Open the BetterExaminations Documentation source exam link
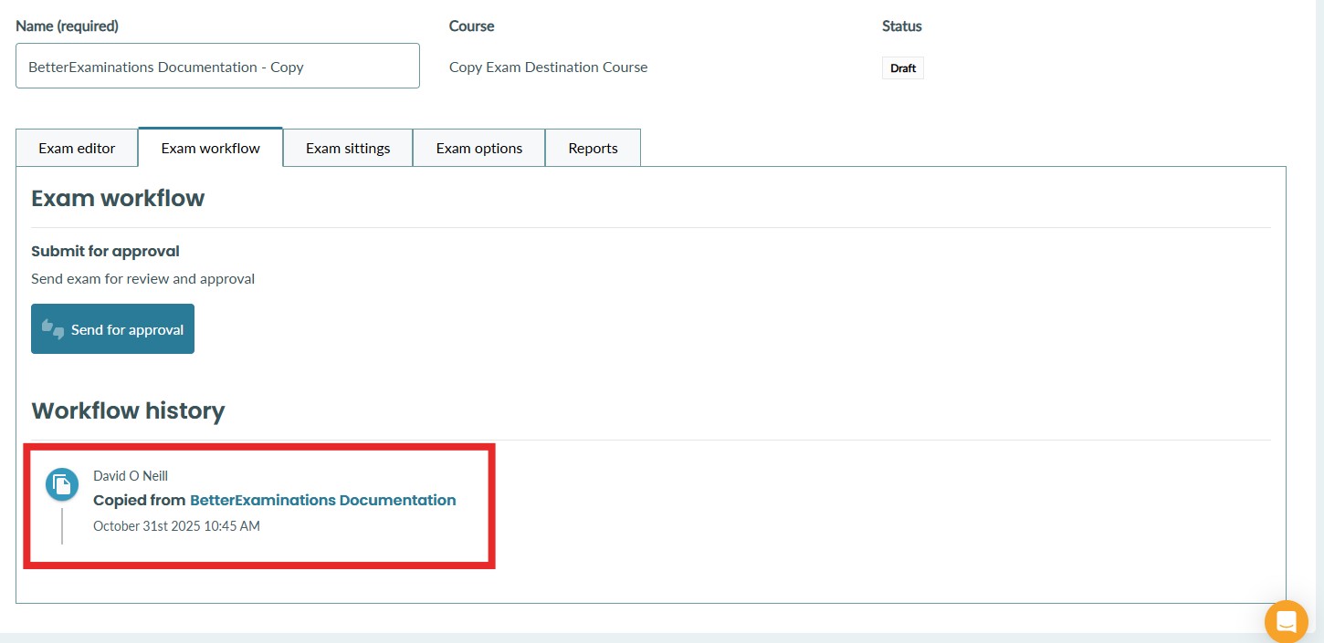 (322, 500)
